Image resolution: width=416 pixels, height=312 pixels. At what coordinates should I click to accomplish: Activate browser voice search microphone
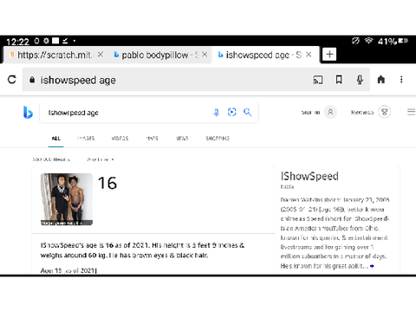[360, 80]
